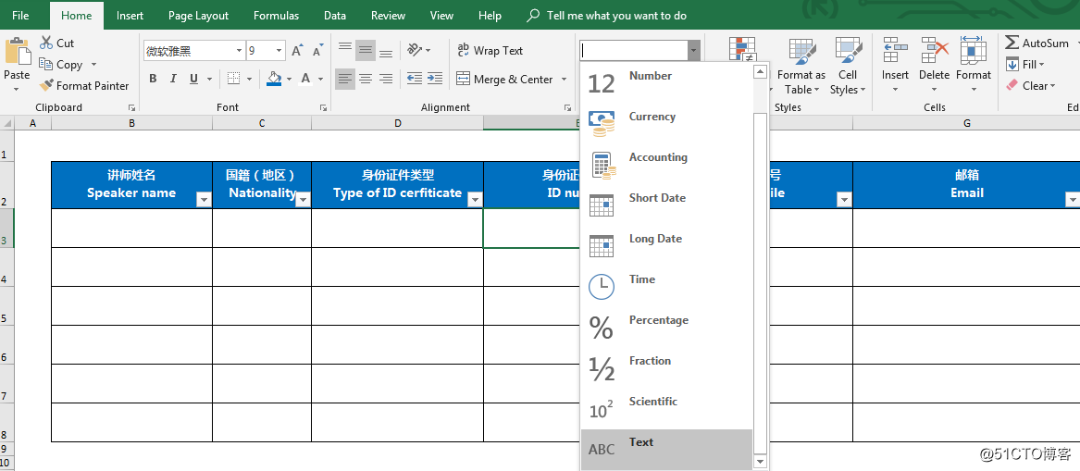The width and height of the screenshot is (1080, 471).
Task: Click the Fill down icon
Action: click(1012, 64)
